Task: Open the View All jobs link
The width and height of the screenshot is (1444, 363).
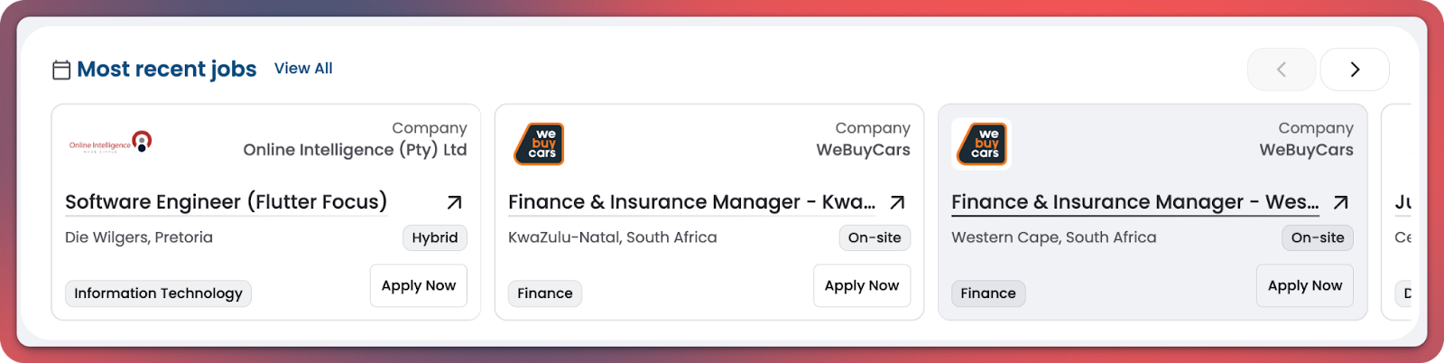Action: point(303,69)
